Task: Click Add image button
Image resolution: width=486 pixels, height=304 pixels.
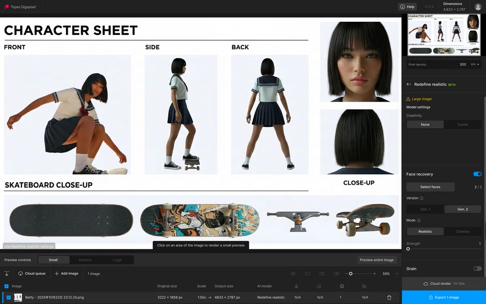Action: coord(66,274)
